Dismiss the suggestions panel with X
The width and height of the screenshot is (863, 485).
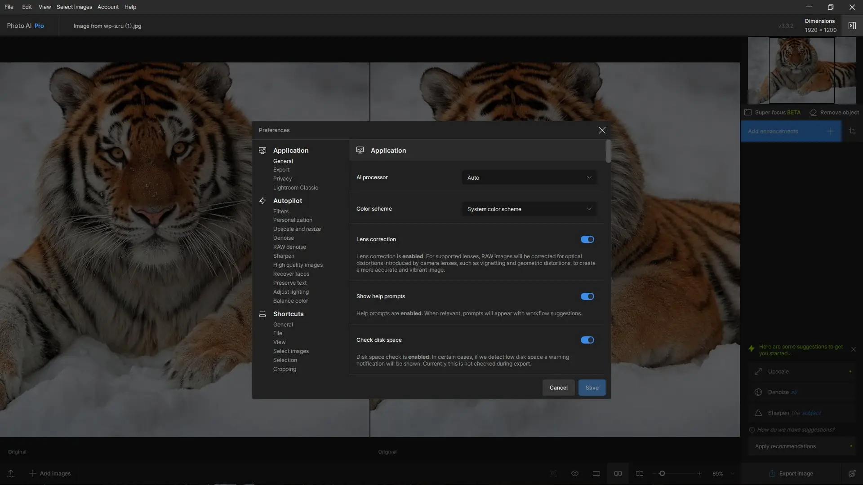tap(853, 349)
